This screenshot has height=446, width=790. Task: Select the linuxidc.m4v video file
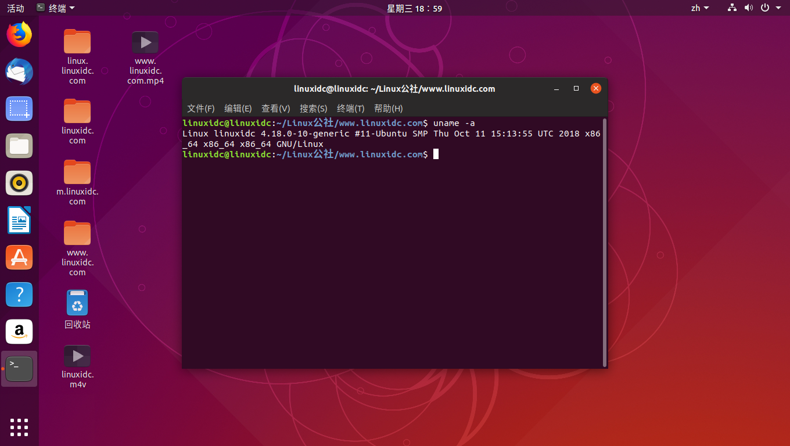[x=77, y=366]
